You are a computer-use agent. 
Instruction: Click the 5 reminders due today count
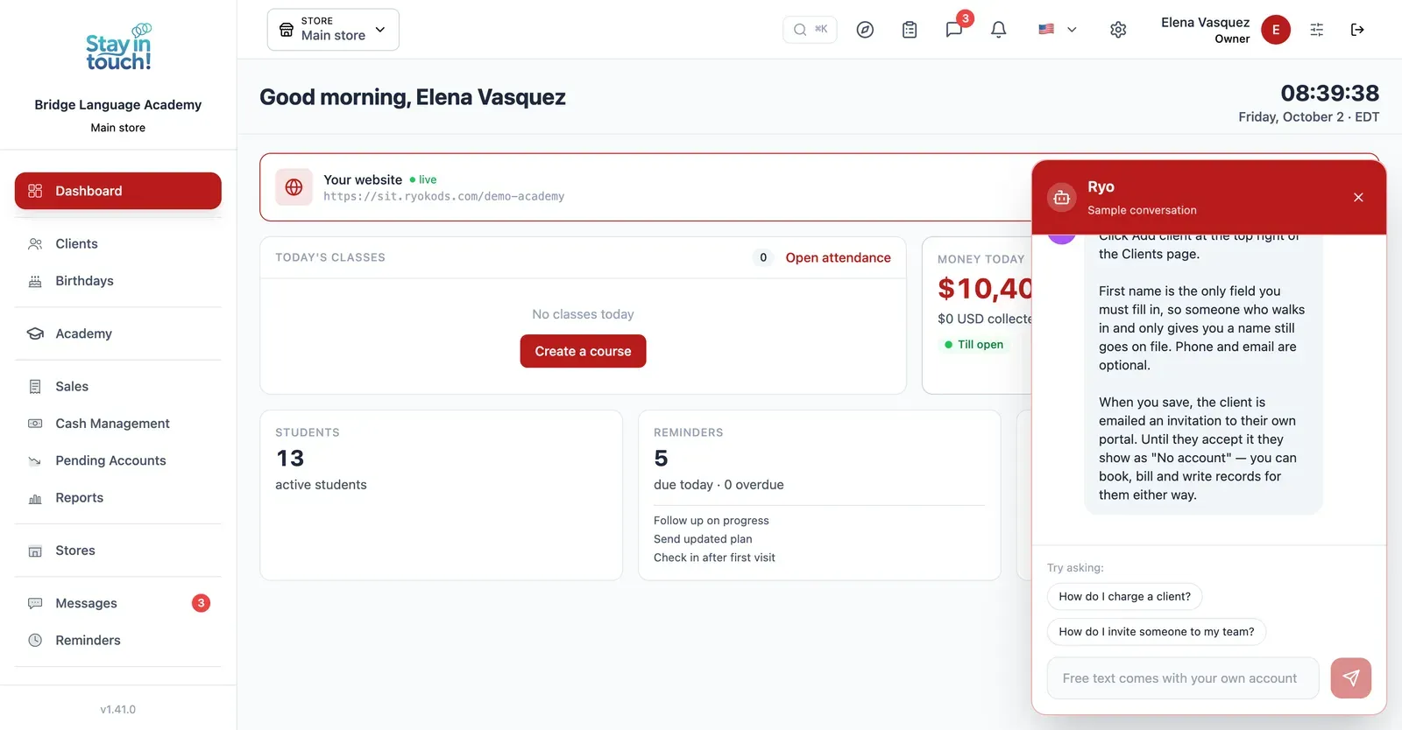tap(661, 458)
